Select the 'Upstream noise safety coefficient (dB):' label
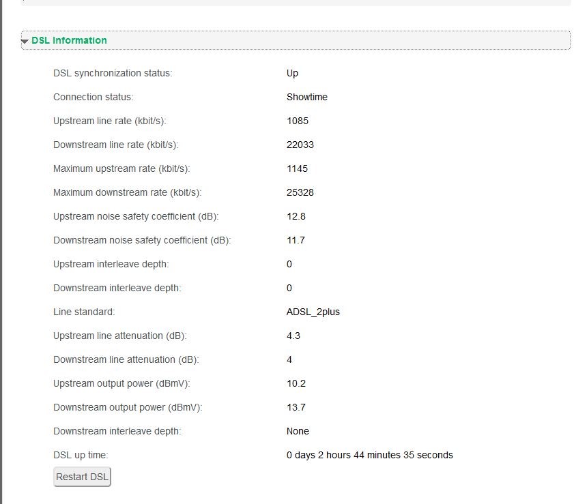The height and width of the screenshot is (504, 574). tap(136, 216)
